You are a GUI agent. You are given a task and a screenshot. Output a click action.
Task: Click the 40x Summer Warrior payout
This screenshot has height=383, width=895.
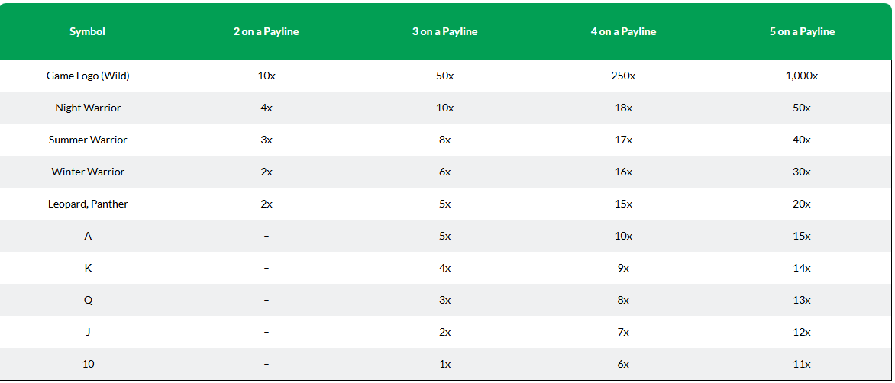click(802, 140)
